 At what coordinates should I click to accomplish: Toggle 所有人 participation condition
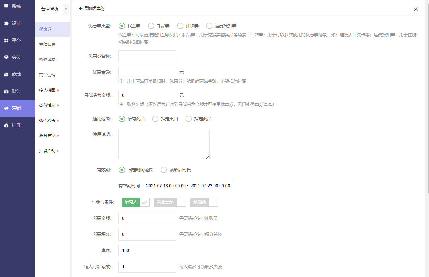[x=135, y=202]
